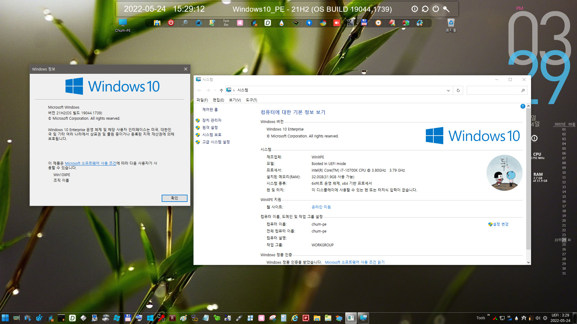Click the back arrow in the system window

point(199,90)
